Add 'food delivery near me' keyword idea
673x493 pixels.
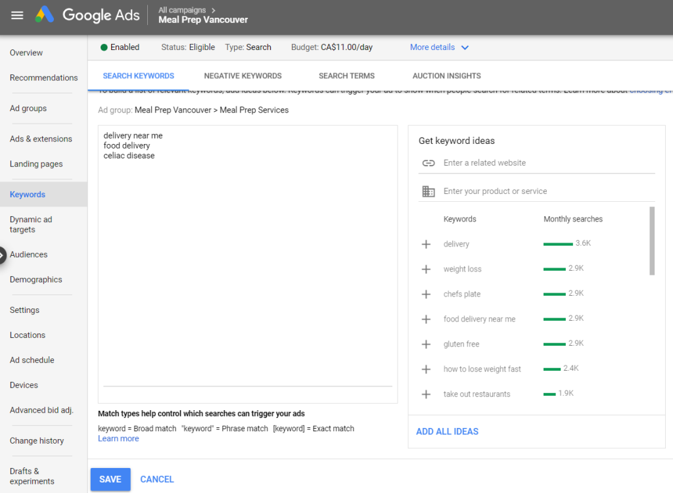pos(426,319)
